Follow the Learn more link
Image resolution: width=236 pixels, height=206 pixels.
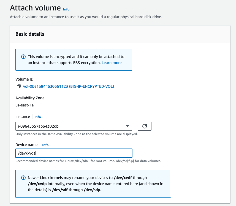[112, 63]
